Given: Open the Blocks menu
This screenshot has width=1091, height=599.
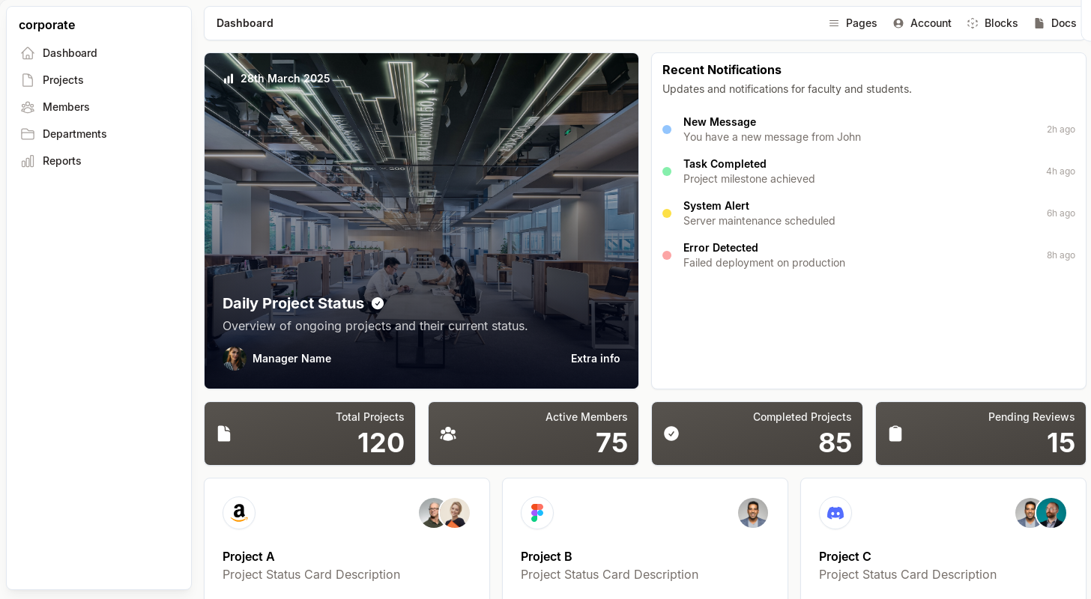Looking at the screenshot, I should click(x=992, y=23).
